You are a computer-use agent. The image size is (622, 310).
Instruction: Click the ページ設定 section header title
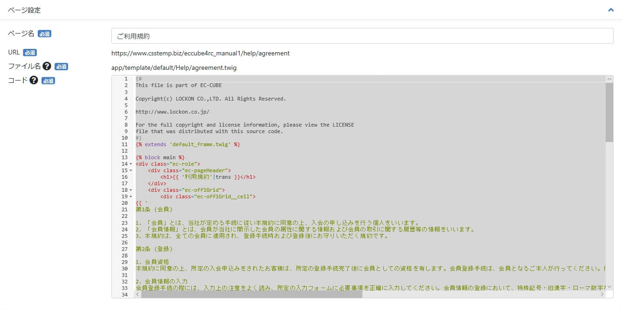coord(24,10)
